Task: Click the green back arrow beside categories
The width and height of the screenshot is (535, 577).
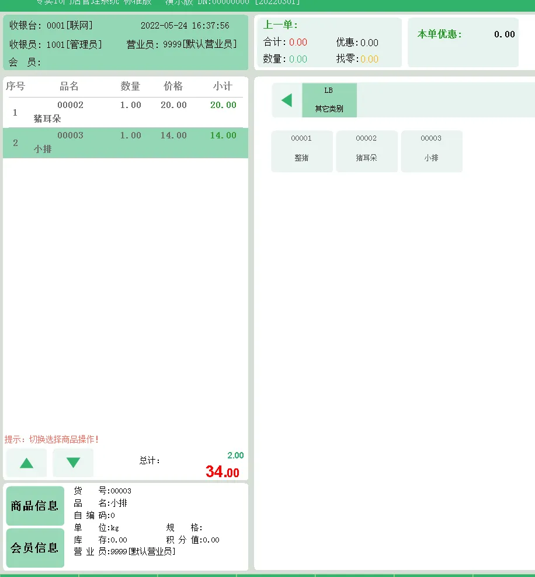Action: click(x=286, y=99)
